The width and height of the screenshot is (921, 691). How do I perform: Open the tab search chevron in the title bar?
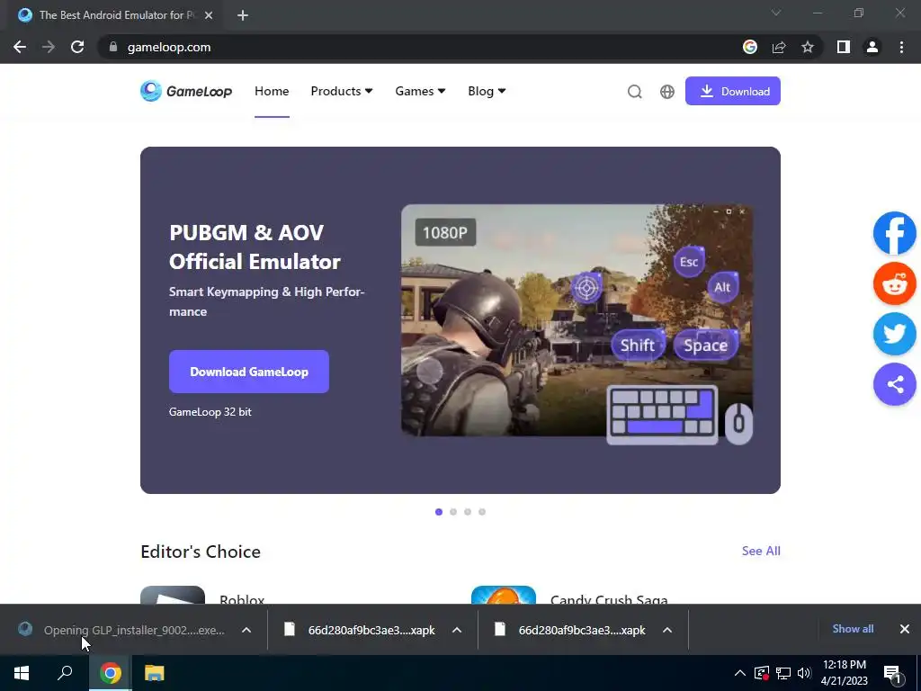pyautogui.click(x=776, y=13)
